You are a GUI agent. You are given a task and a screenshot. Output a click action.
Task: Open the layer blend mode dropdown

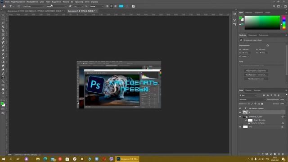click(x=252, y=99)
